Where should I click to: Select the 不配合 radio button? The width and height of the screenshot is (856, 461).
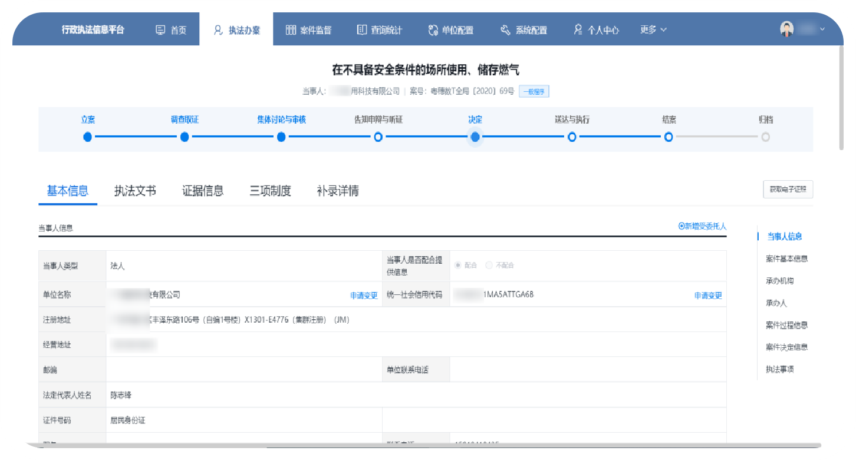pyautogui.click(x=489, y=266)
